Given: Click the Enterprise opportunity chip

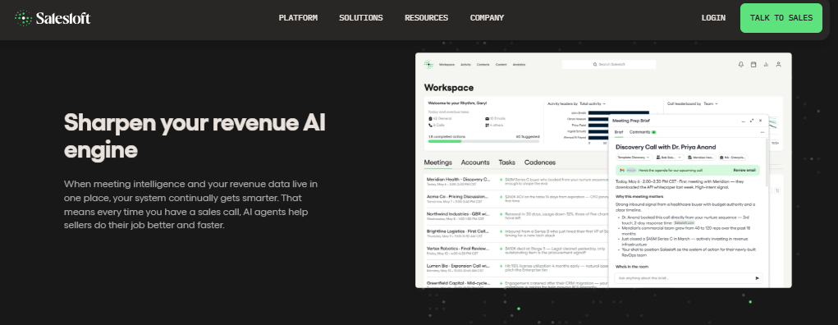Looking at the screenshot, I should click(x=733, y=157).
